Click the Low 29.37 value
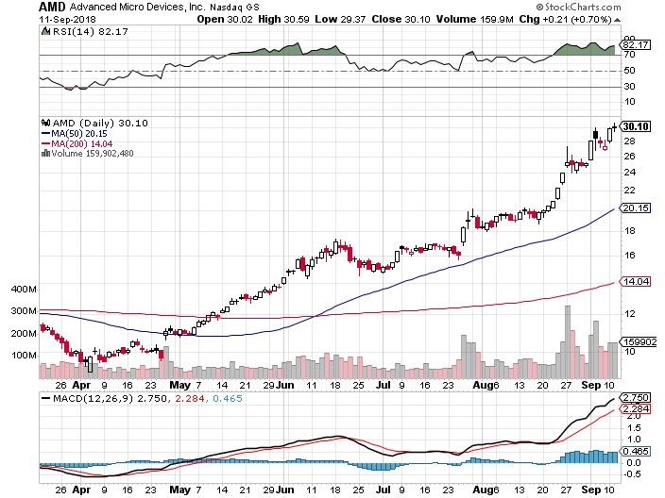 click(340, 19)
